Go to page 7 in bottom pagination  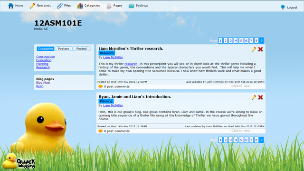[x=251, y=140]
